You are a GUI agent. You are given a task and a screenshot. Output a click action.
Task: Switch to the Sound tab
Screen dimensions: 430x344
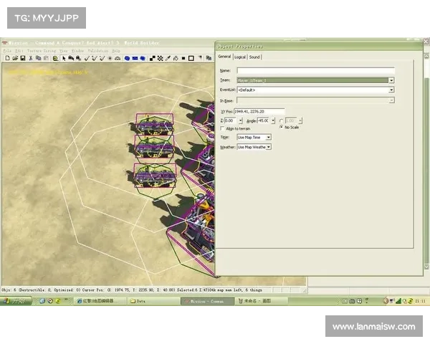coord(254,57)
